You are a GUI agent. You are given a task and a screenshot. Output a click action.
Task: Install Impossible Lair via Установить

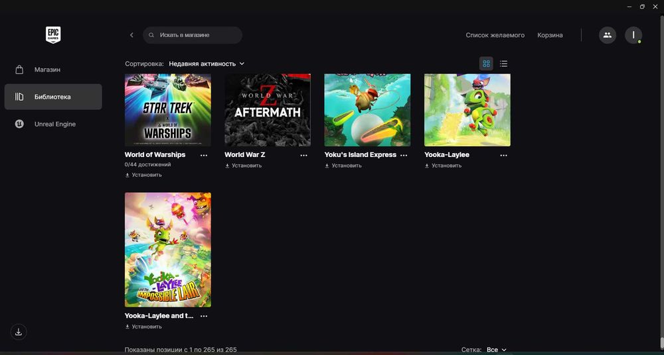click(x=143, y=327)
